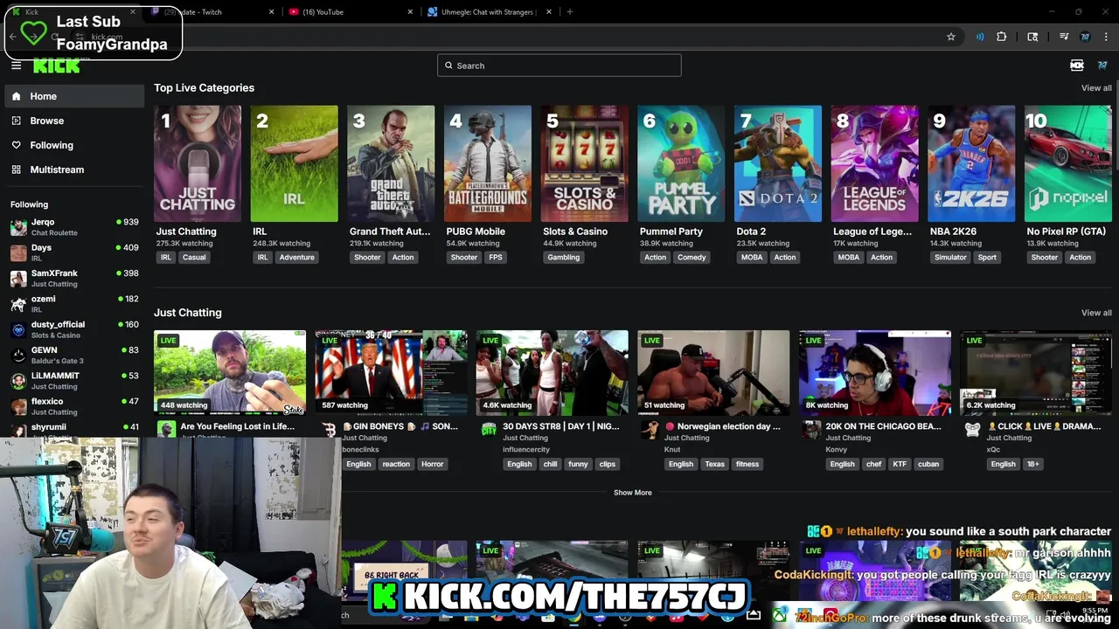Open Konvy's channel avatar under stream
The image size is (1119, 629).
click(x=812, y=429)
